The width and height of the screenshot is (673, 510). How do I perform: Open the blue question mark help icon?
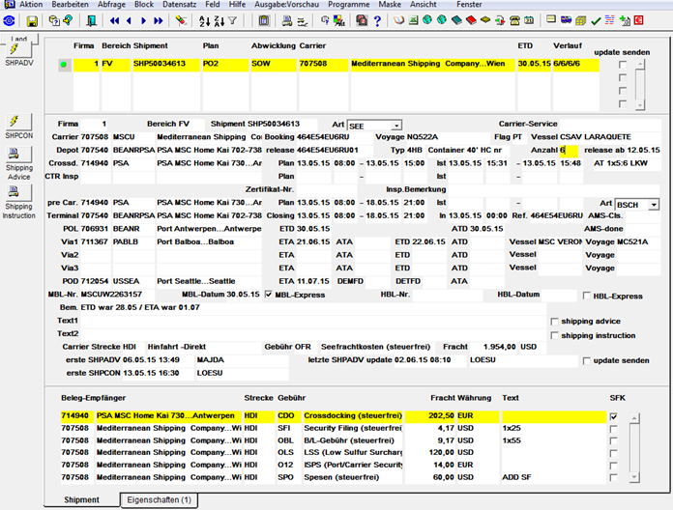point(377,20)
